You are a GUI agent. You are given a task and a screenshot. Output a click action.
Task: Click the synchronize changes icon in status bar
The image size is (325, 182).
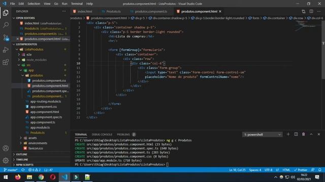coord(23,170)
